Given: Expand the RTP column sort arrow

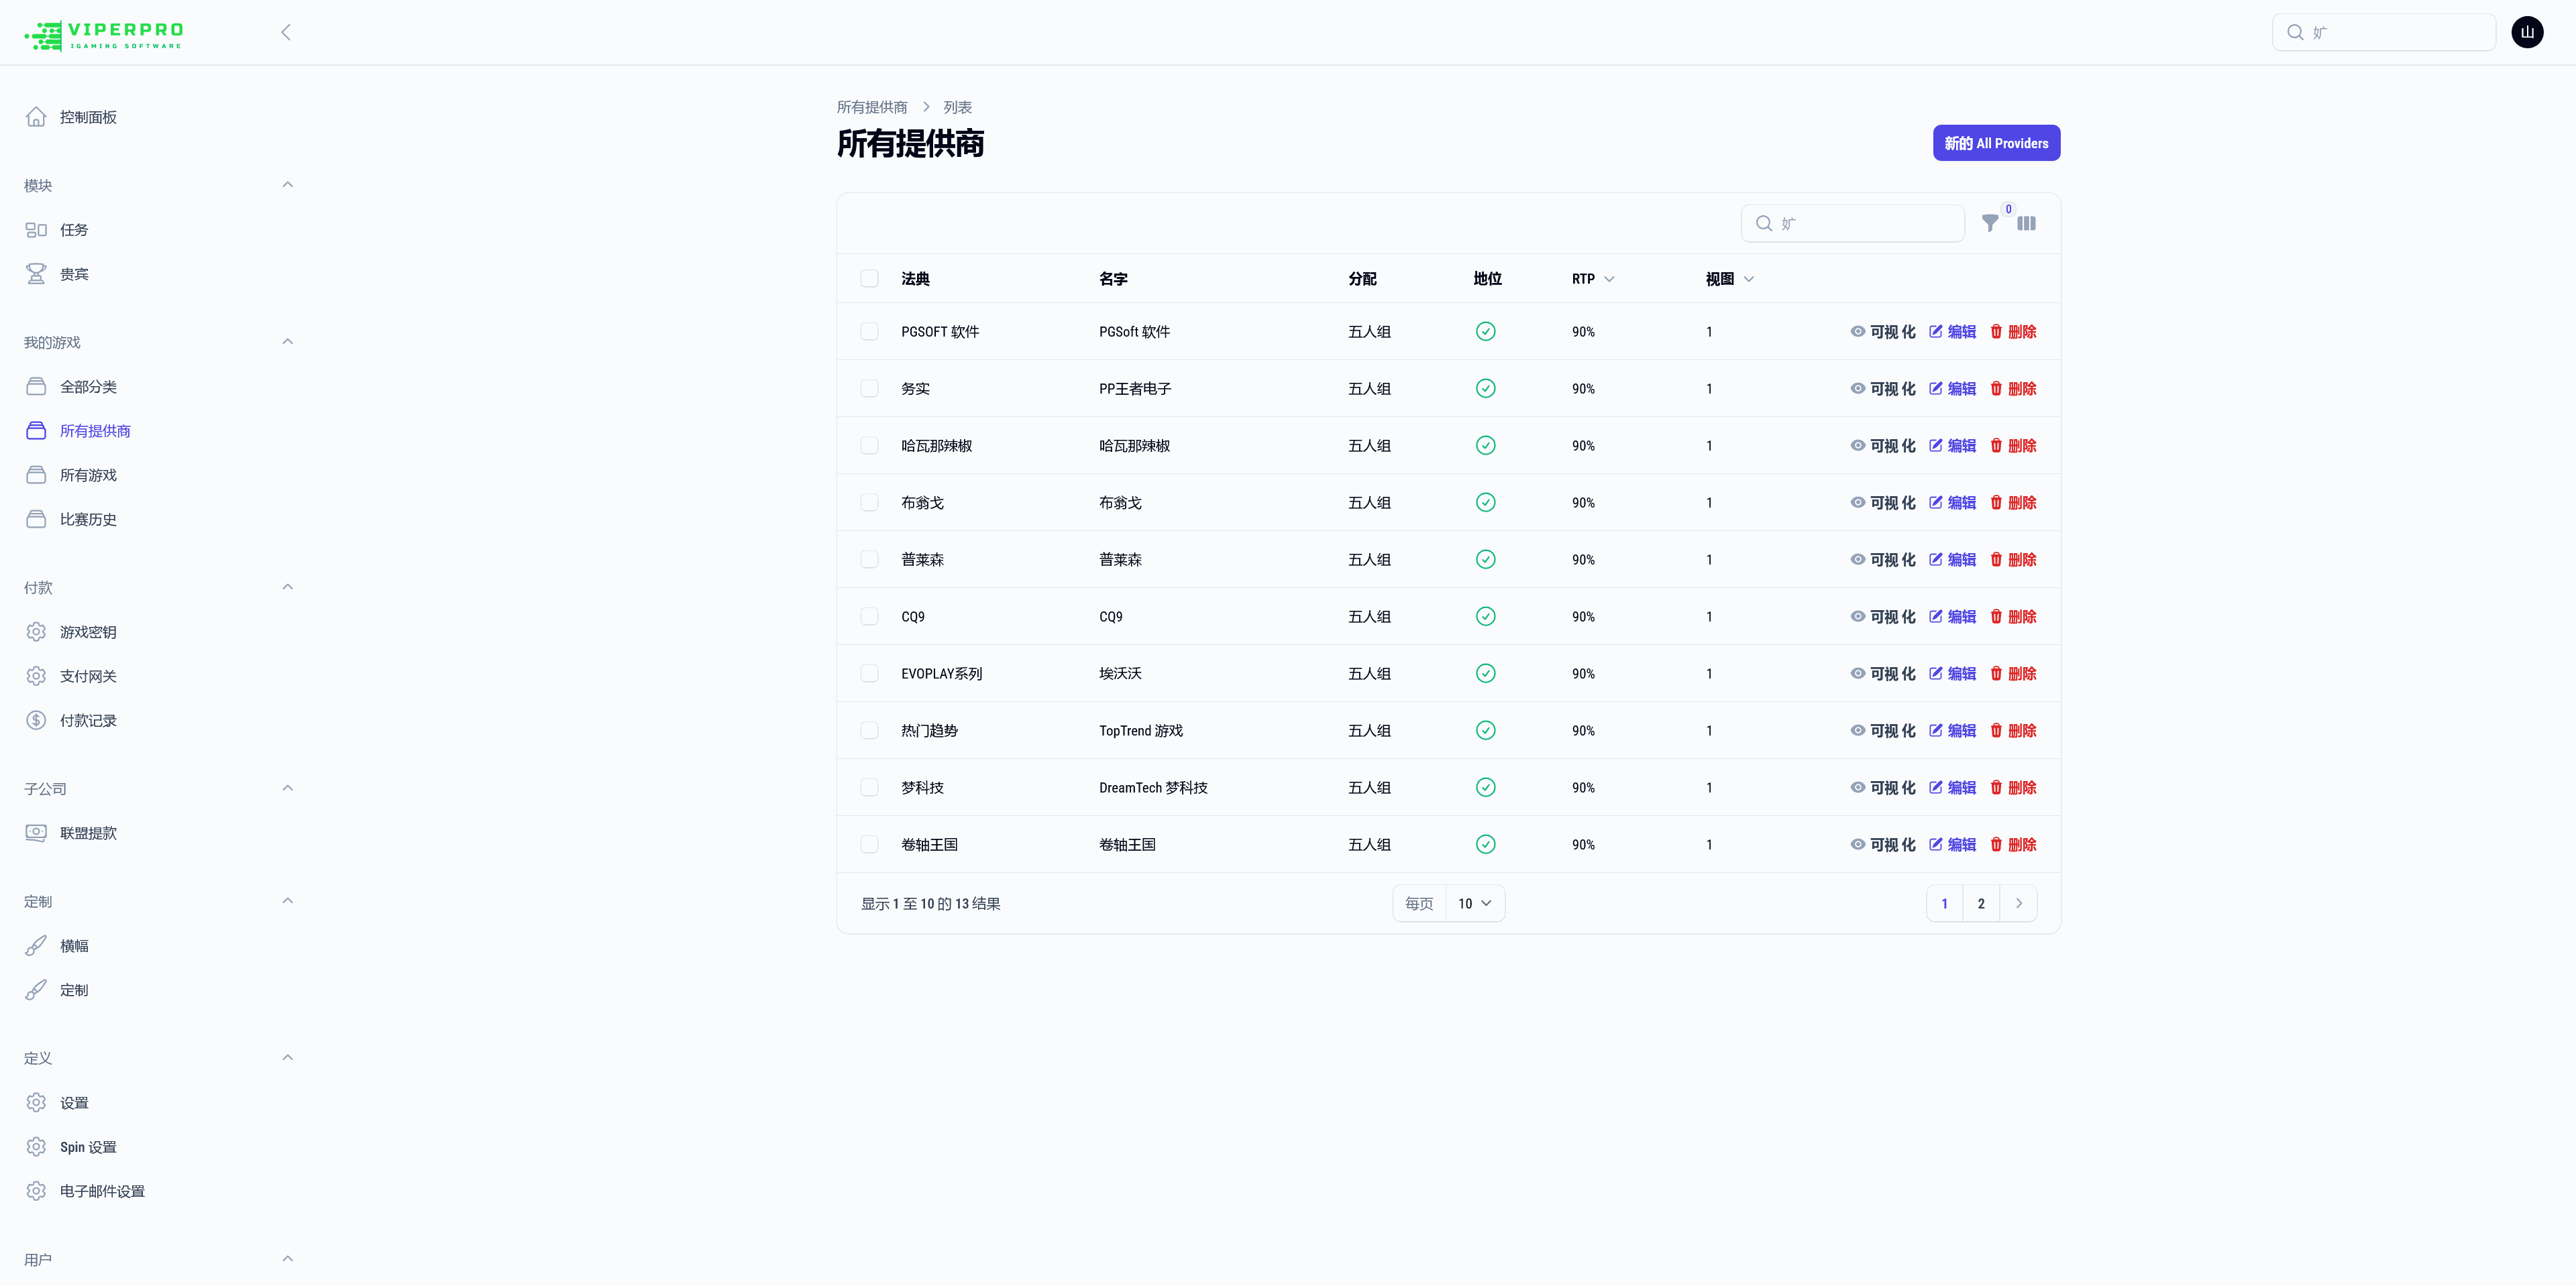Looking at the screenshot, I should [1611, 279].
